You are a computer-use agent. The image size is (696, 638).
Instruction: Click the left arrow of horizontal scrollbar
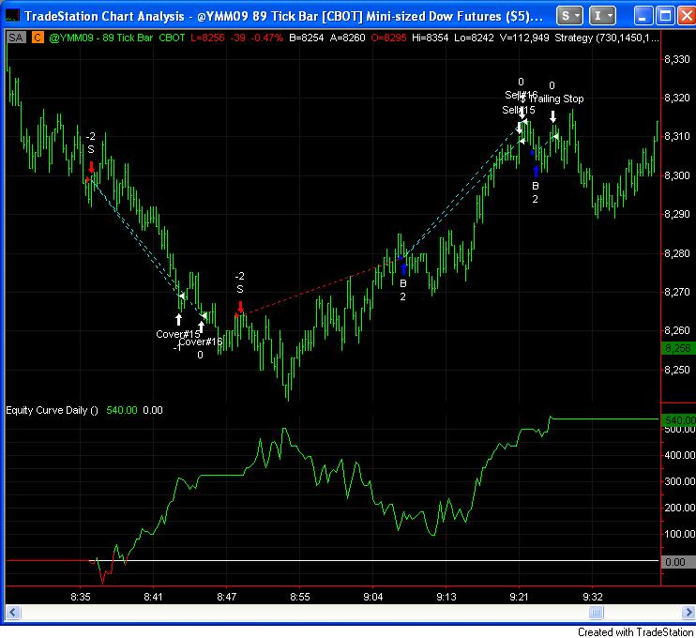point(12,614)
